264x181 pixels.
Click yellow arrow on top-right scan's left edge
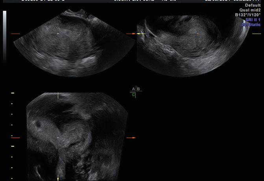click(x=141, y=34)
